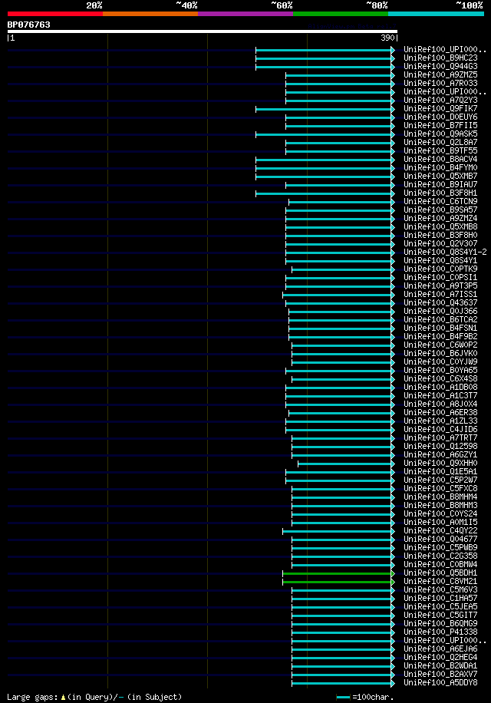Select the UniRef100_Q2HEG4 label
This screenshot has height=703, width=491.
coord(440,658)
